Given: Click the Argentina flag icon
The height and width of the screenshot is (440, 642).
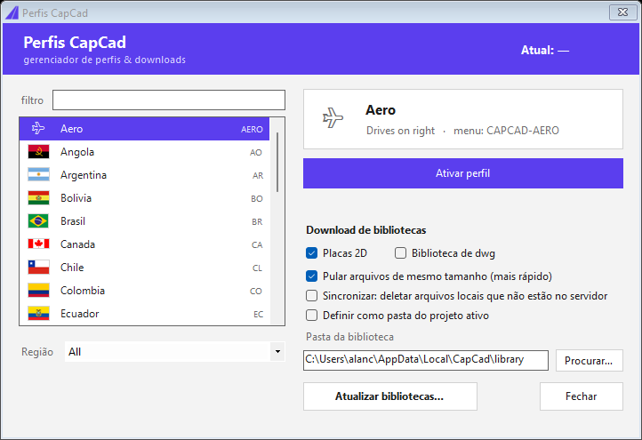Looking at the screenshot, I should 38,175.
